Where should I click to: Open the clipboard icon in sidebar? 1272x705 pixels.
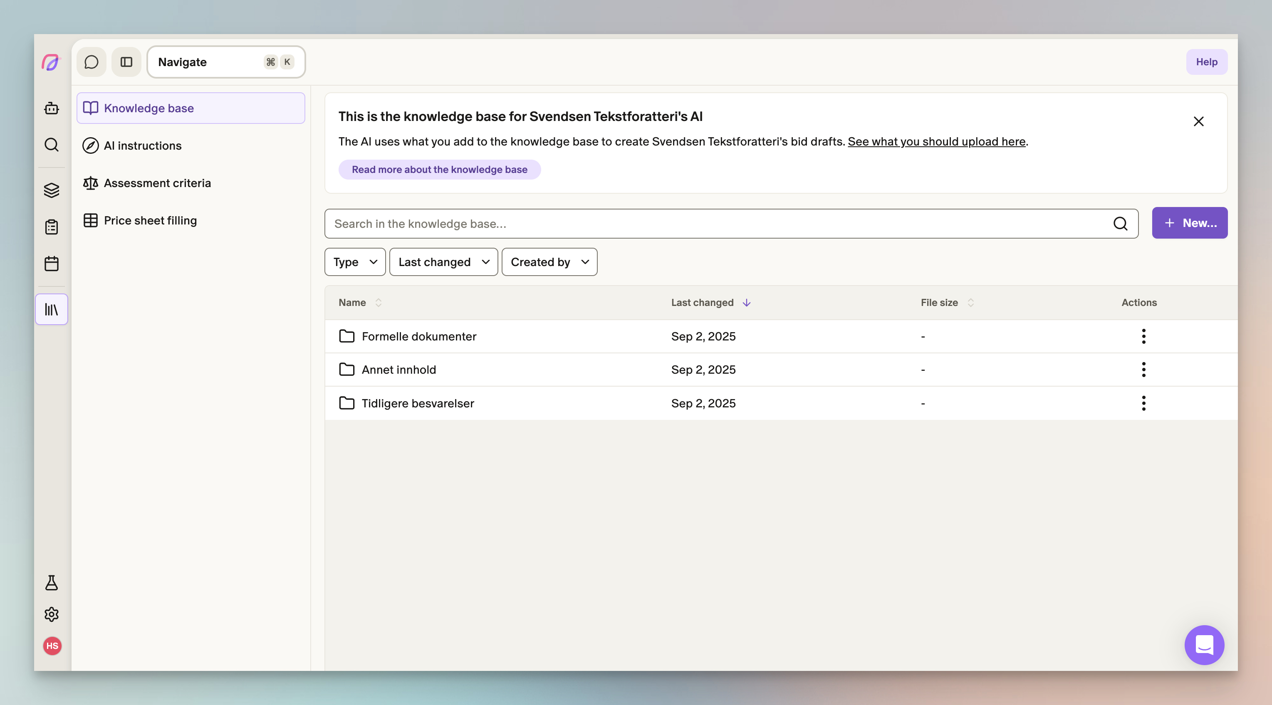pos(51,227)
